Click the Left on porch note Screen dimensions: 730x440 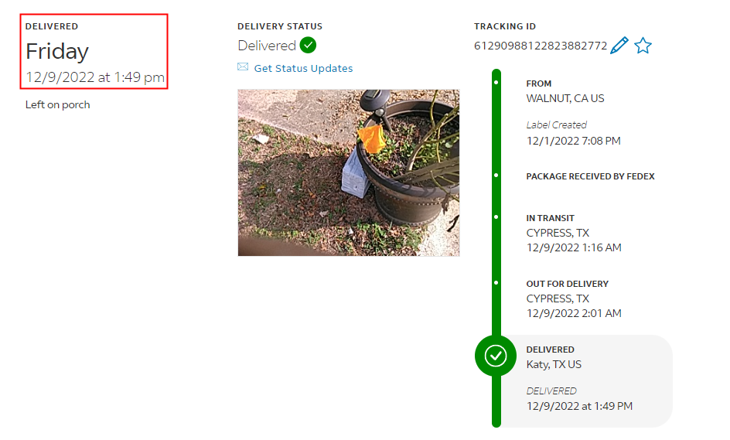pyautogui.click(x=58, y=104)
